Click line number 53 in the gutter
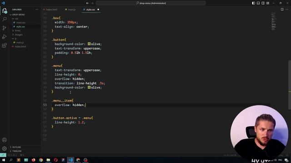This screenshot has width=291, height=163. [x=45, y=105]
